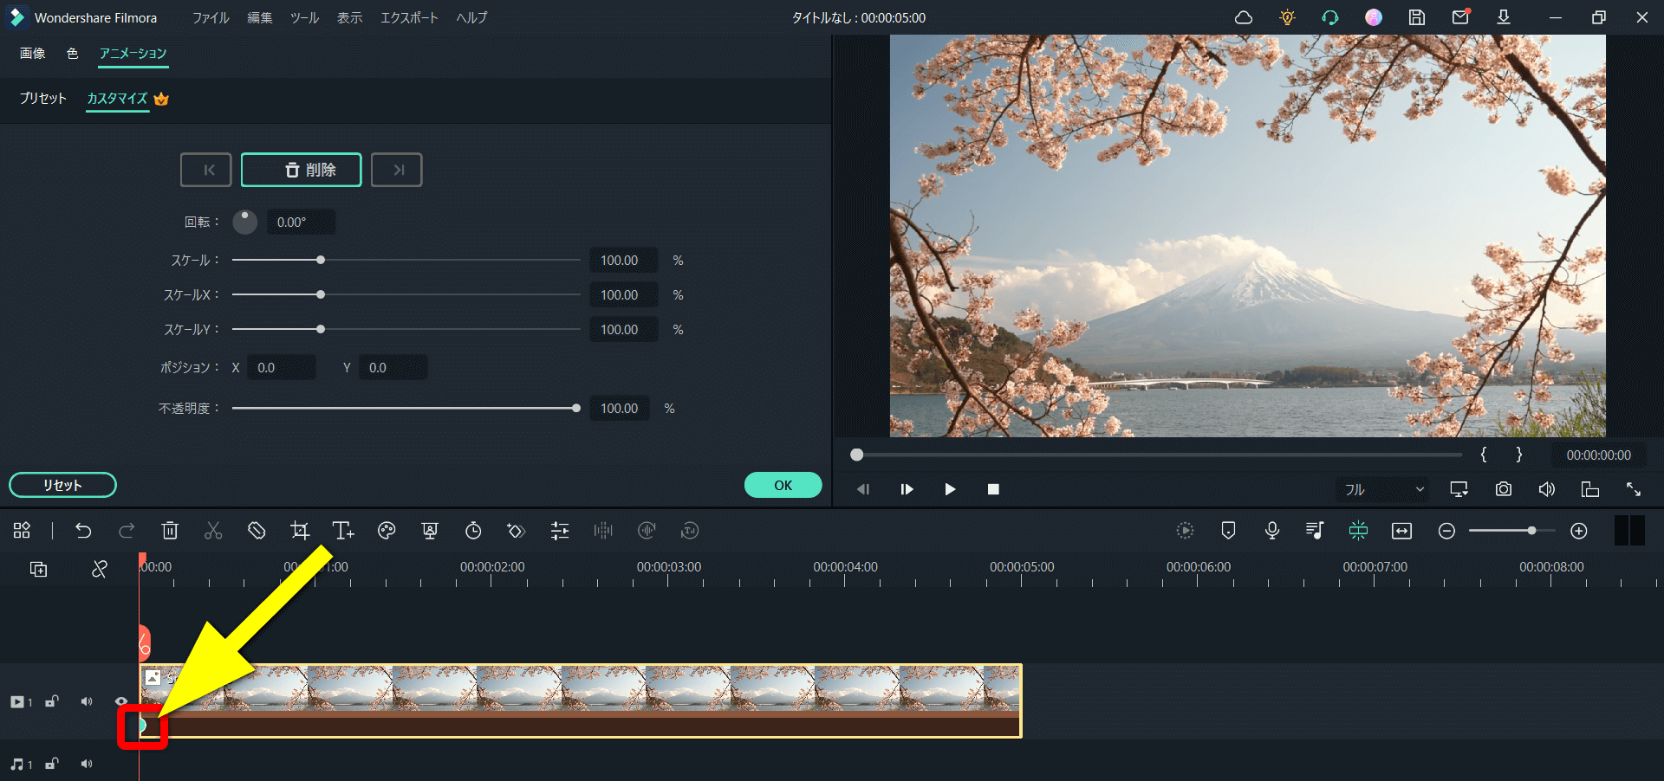Open the cloud storage icon
This screenshot has height=781, width=1664.
coord(1244,17)
